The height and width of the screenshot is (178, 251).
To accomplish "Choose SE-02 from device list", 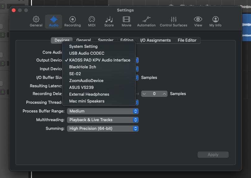I will pos(99,74).
